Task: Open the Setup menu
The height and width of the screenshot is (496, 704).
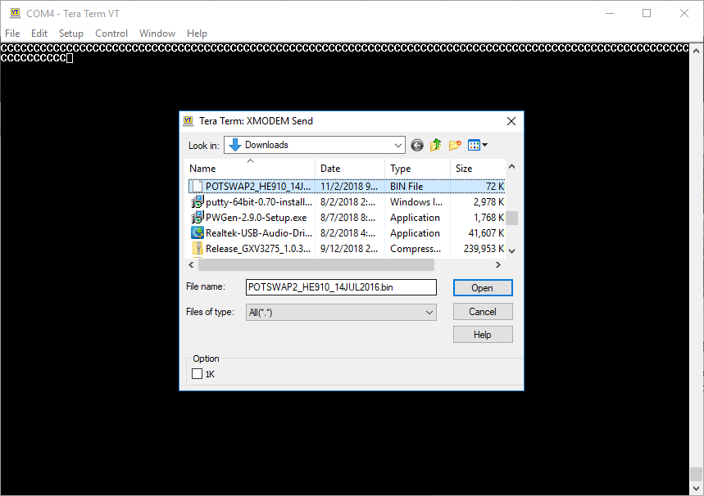Action: (x=71, y=34)
